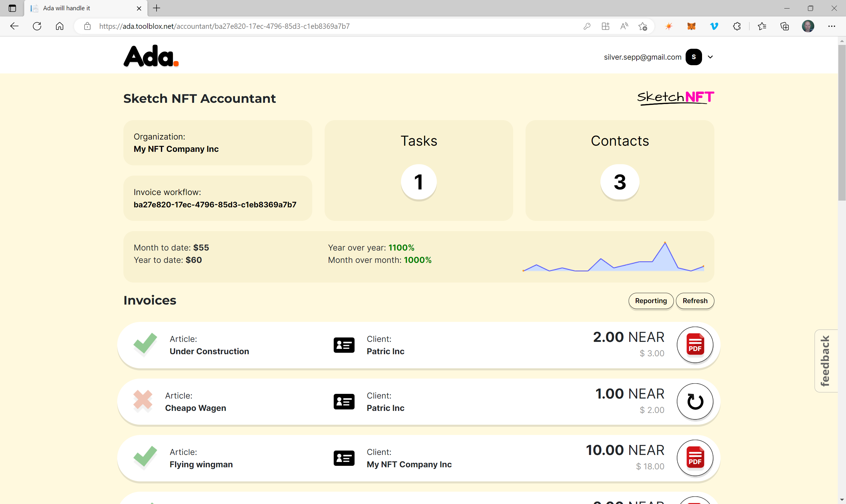The width and height of the screenshot is (846, 504).
Task: Click contact card icon for Under Construction
Action: tap(344, 345)
